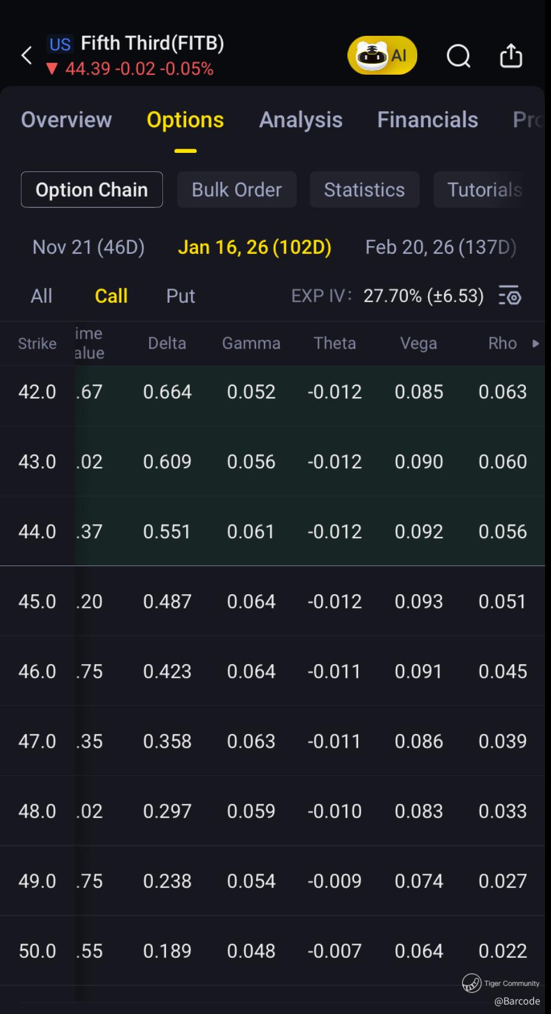Image resolution: width=551 pixels, height=1014 pixels.
Task: Click Vega value 0.093
Action: pos(419,601)
